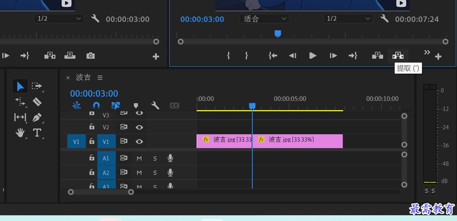This screenshot has height=221, width=457.
Task: Toggle V2 track lock
Action: pos(92,127)
